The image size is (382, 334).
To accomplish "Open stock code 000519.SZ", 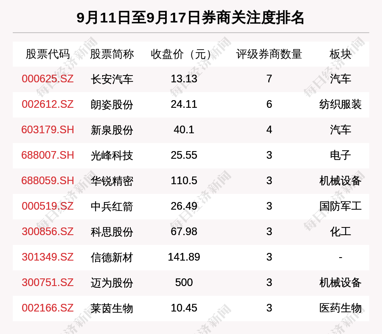I will point(48,206).
